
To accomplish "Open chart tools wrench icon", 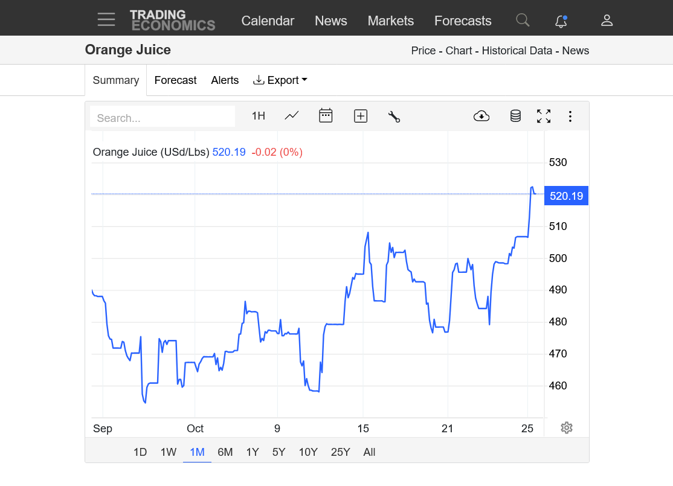I will [x=394, y=117].
